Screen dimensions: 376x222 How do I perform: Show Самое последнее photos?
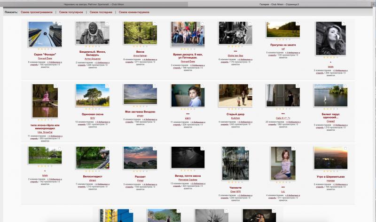101,12
